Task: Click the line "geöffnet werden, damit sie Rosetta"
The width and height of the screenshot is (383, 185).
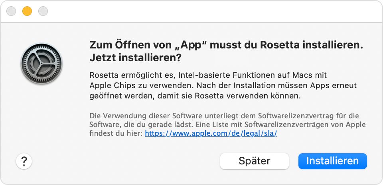Action: point(194,96)
